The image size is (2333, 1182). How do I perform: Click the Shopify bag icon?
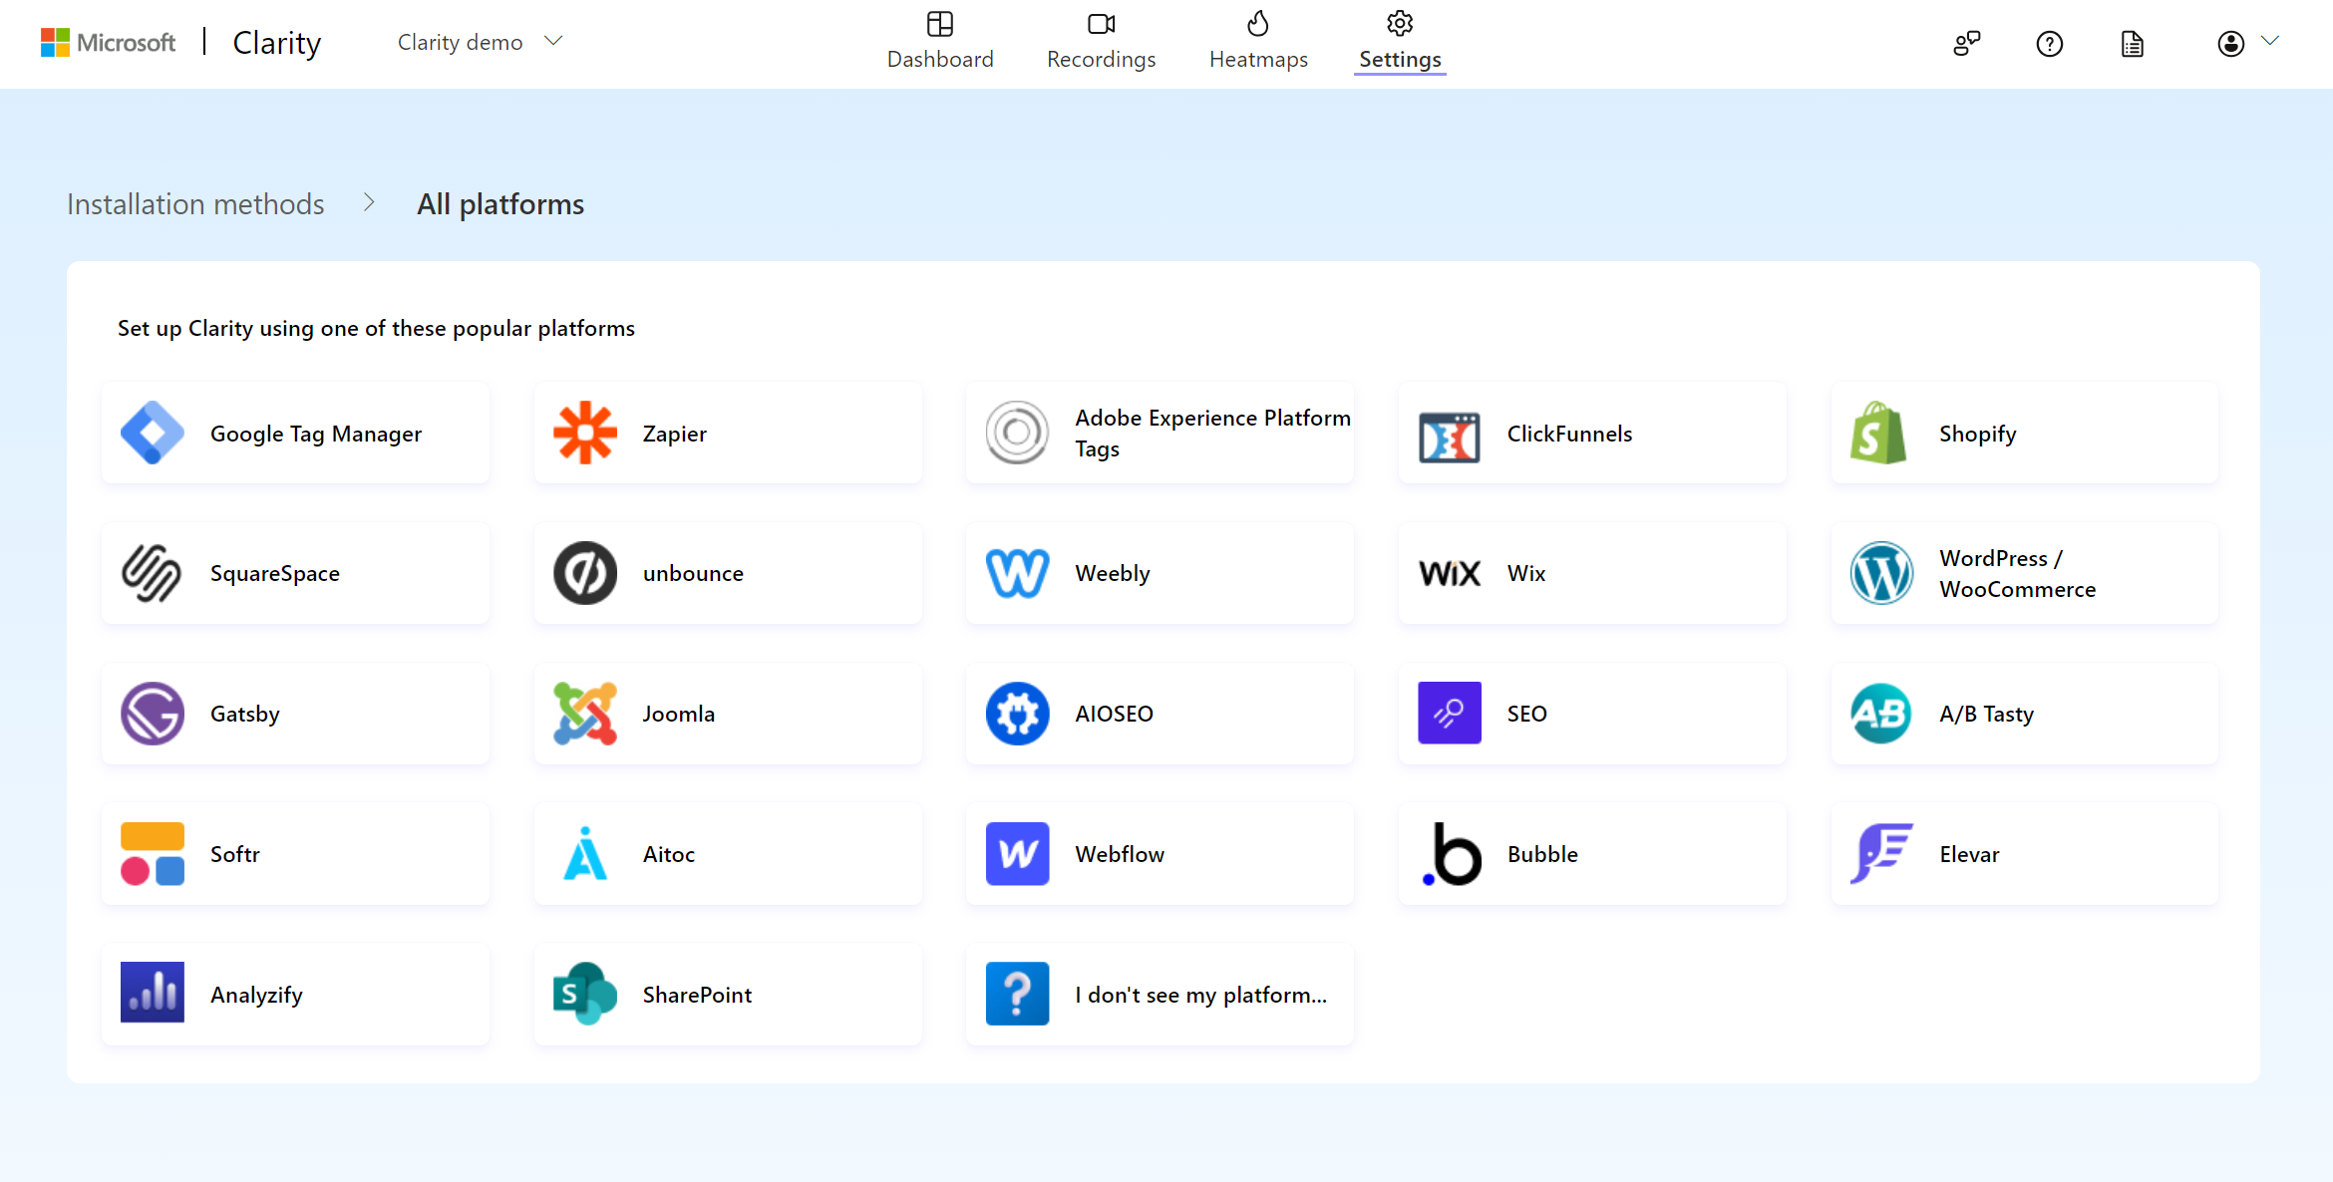pyautogui.click(x=1878, y=433)
